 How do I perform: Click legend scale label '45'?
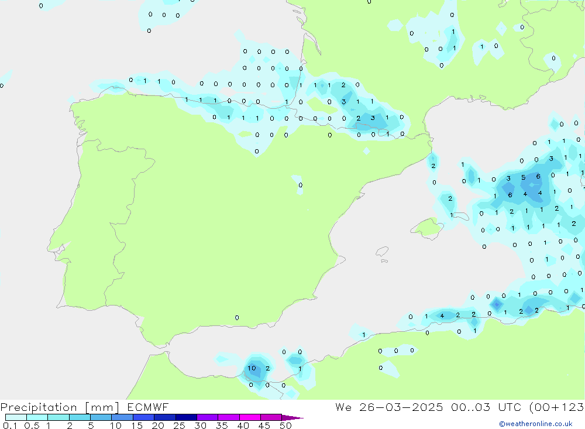click(x=264, y=425)
